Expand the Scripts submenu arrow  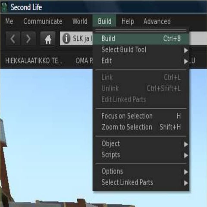tap(186, 155)
